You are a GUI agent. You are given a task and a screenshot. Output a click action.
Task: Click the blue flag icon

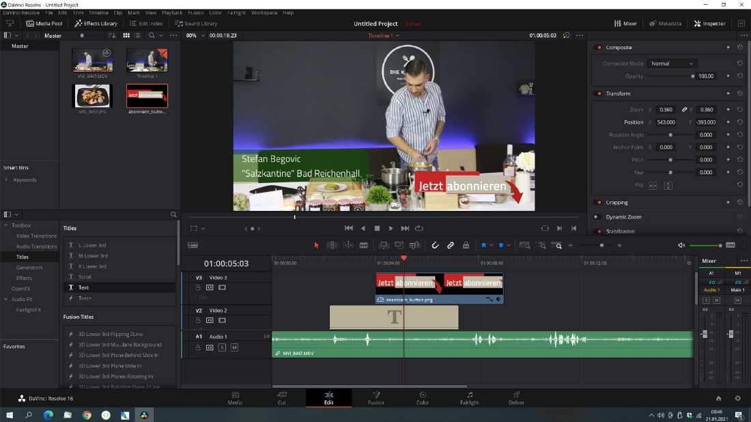point(484,245)
